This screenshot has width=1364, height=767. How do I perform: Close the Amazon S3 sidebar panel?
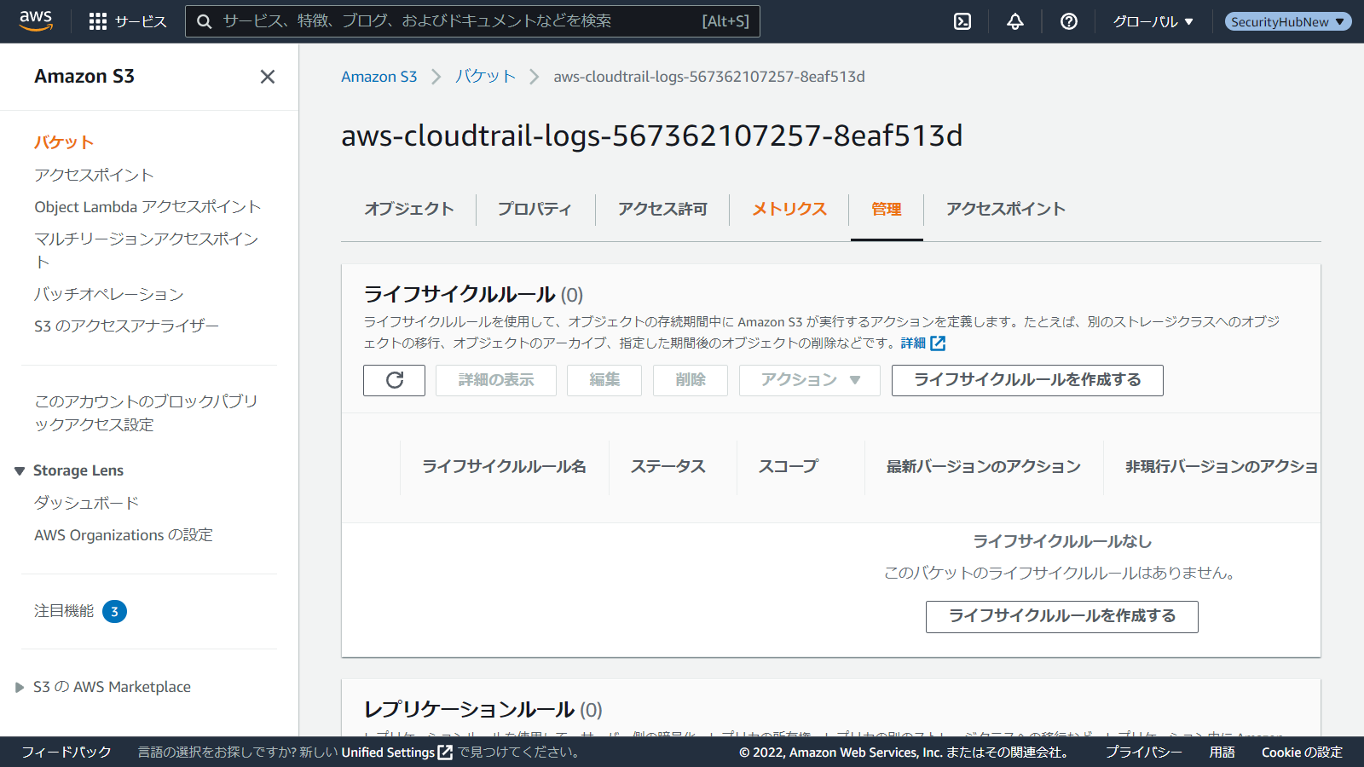(267, 77)
